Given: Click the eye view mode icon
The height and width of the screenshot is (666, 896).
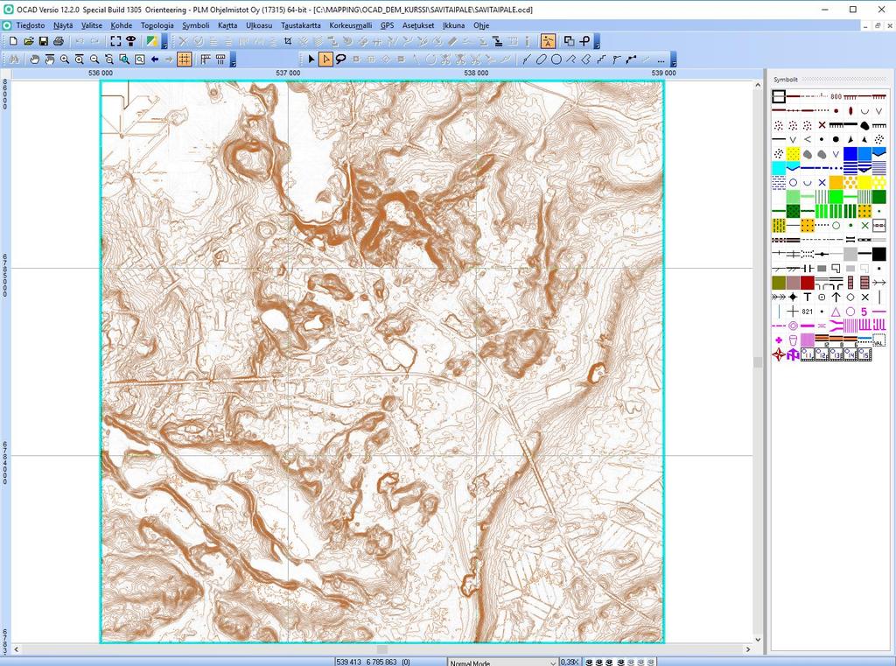Looking at the screenshot, I should point(131,41).
